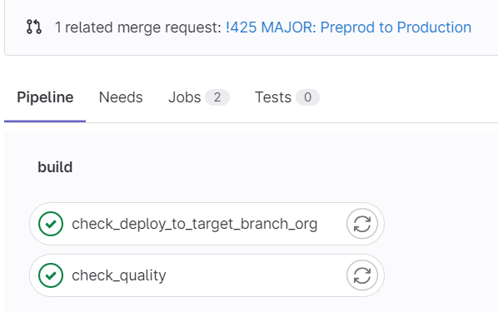This screenshot has width=498, height=312.
Task: Click passed status icon for check_deploy_to_target_branch_org
Action: [51, 224]
